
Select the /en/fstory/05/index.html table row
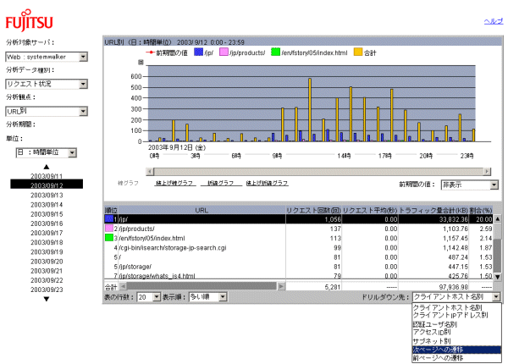tap(298, 238)
